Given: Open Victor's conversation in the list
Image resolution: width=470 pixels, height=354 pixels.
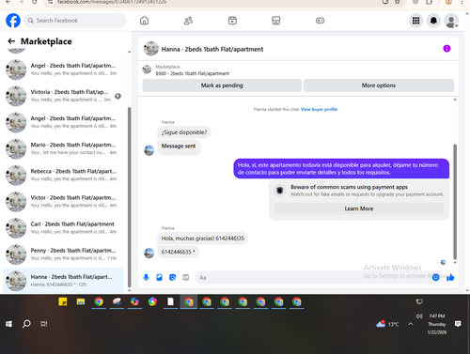Looking at the screenshot, I should [x=63, y=201].
